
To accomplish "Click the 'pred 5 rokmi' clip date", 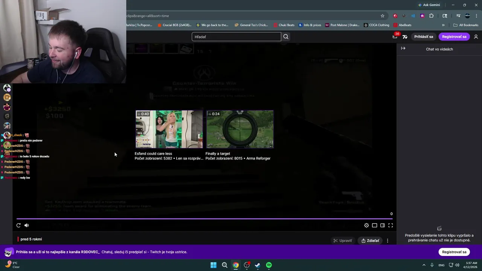I will [31, 239].
